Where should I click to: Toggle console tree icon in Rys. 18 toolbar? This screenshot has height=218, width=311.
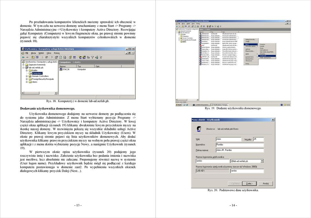coord(37,58)
